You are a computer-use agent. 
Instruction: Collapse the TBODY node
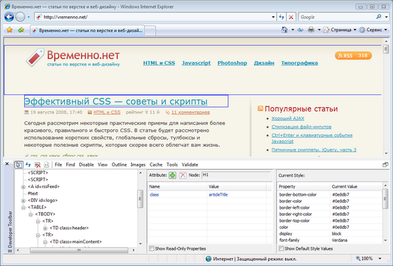[x=31, y=214]
